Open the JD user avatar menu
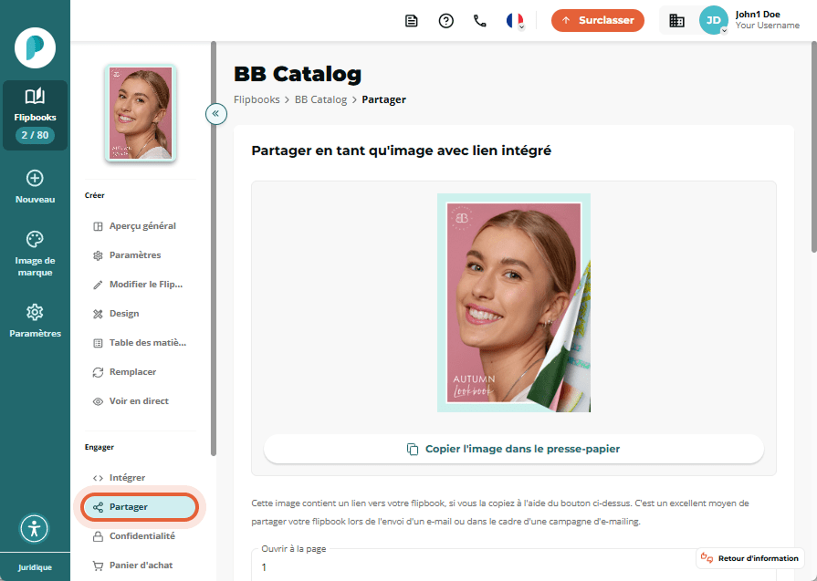This screenshot has width=817, height=581. [713, 20]
